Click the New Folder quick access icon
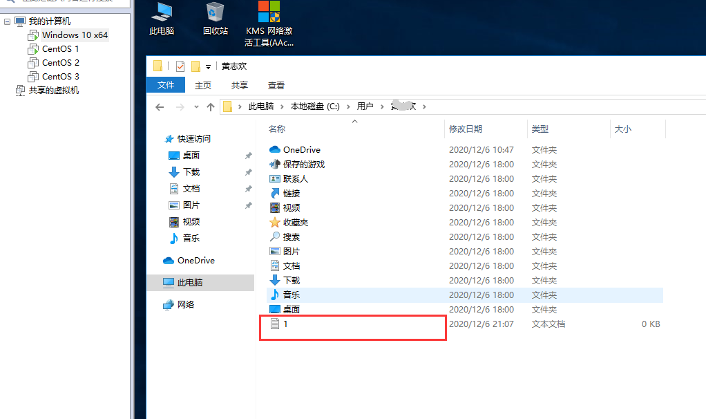 (195, 66)
